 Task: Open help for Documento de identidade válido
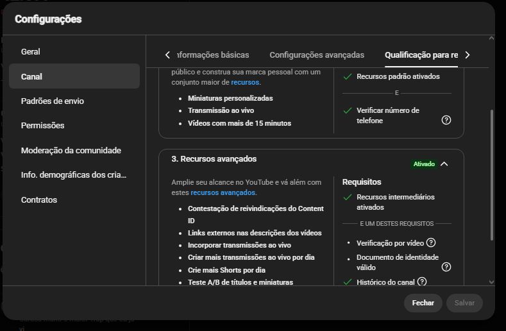446,267
